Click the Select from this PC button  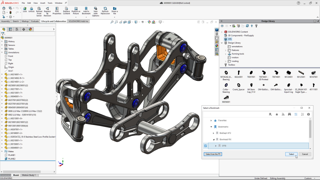[x=213, y=154]
